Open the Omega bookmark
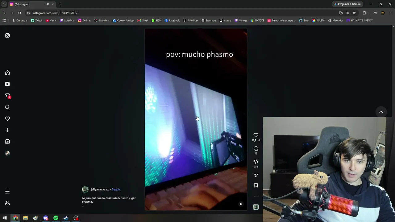The height and width of the screenshot is (222, 395). click(x=241, y=21)
